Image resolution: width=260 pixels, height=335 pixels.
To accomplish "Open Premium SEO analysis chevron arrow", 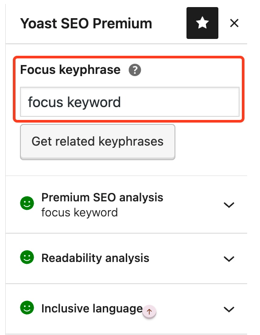I will tap(229, 205).
